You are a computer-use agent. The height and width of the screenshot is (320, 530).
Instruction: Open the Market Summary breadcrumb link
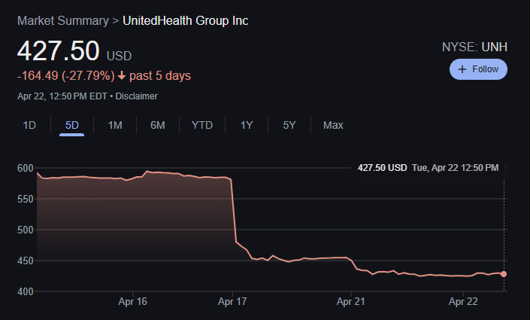coord(63,20)
